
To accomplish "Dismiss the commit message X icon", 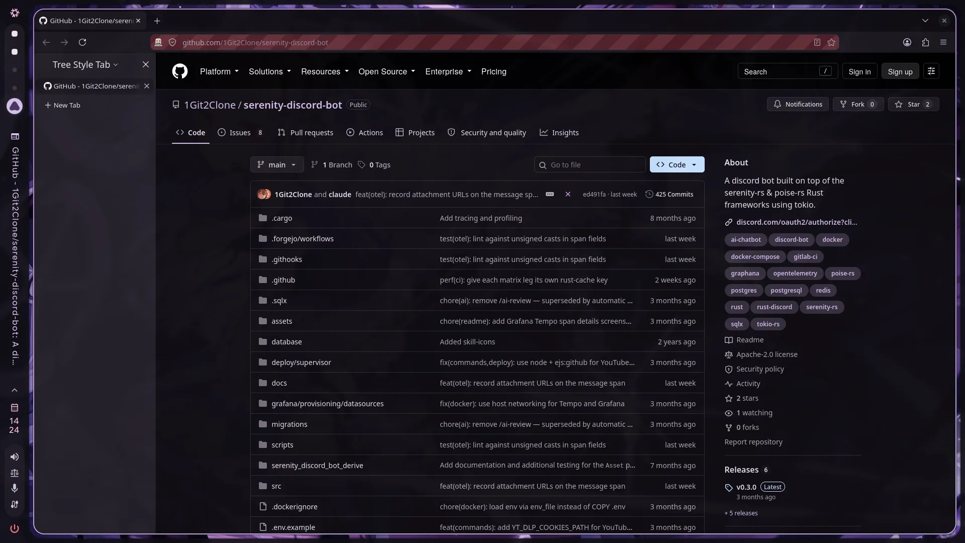I will [568, 194].
